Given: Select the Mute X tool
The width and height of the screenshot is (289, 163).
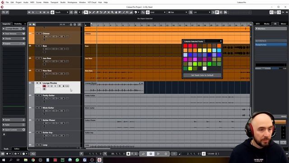Looking at the screenshot, I should click(108, 12).
